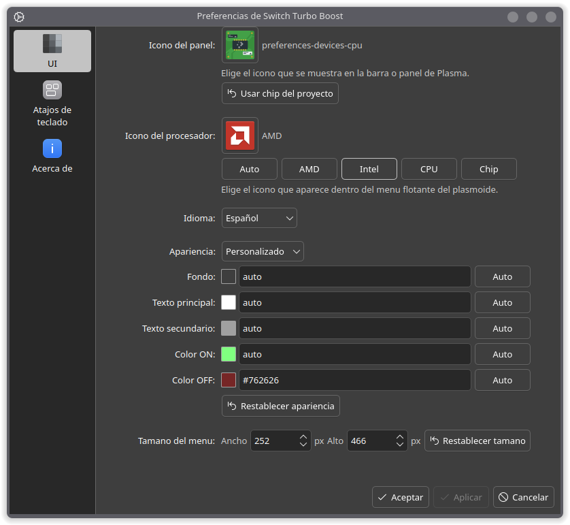The width and height of the screenshot is (570, 525).
Task: Click the Texto secundario gray swatch
Action: (x=229, y=328)
